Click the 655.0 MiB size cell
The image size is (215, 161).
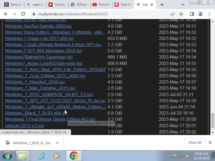117,38
